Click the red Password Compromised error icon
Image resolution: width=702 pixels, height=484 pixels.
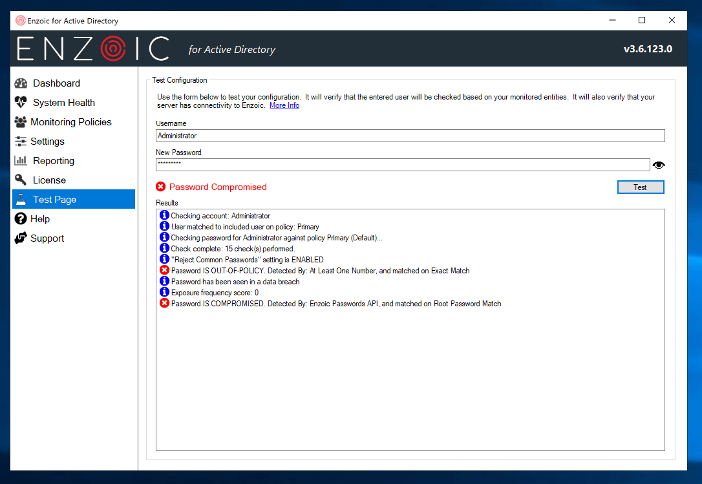point(161,187)
